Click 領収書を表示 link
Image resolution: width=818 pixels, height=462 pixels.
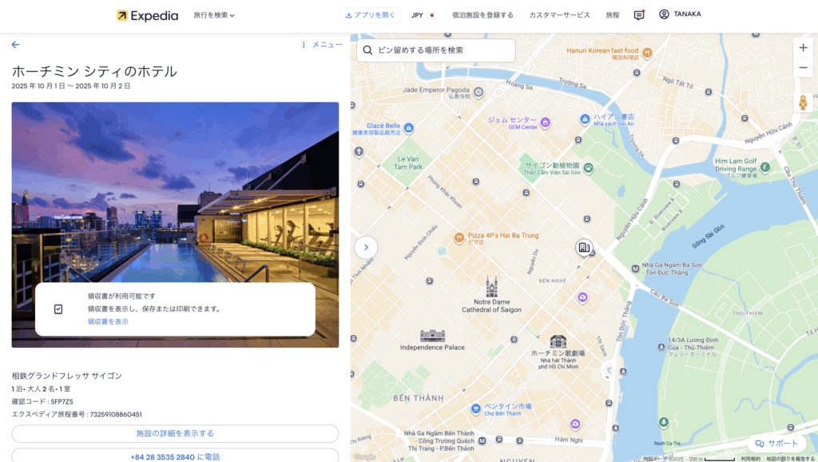[108, 321]
